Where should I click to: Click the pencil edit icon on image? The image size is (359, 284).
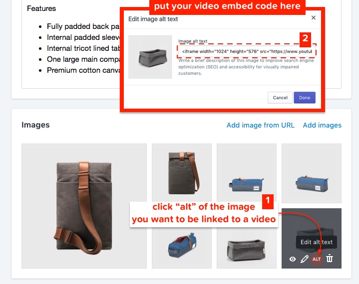304,259
